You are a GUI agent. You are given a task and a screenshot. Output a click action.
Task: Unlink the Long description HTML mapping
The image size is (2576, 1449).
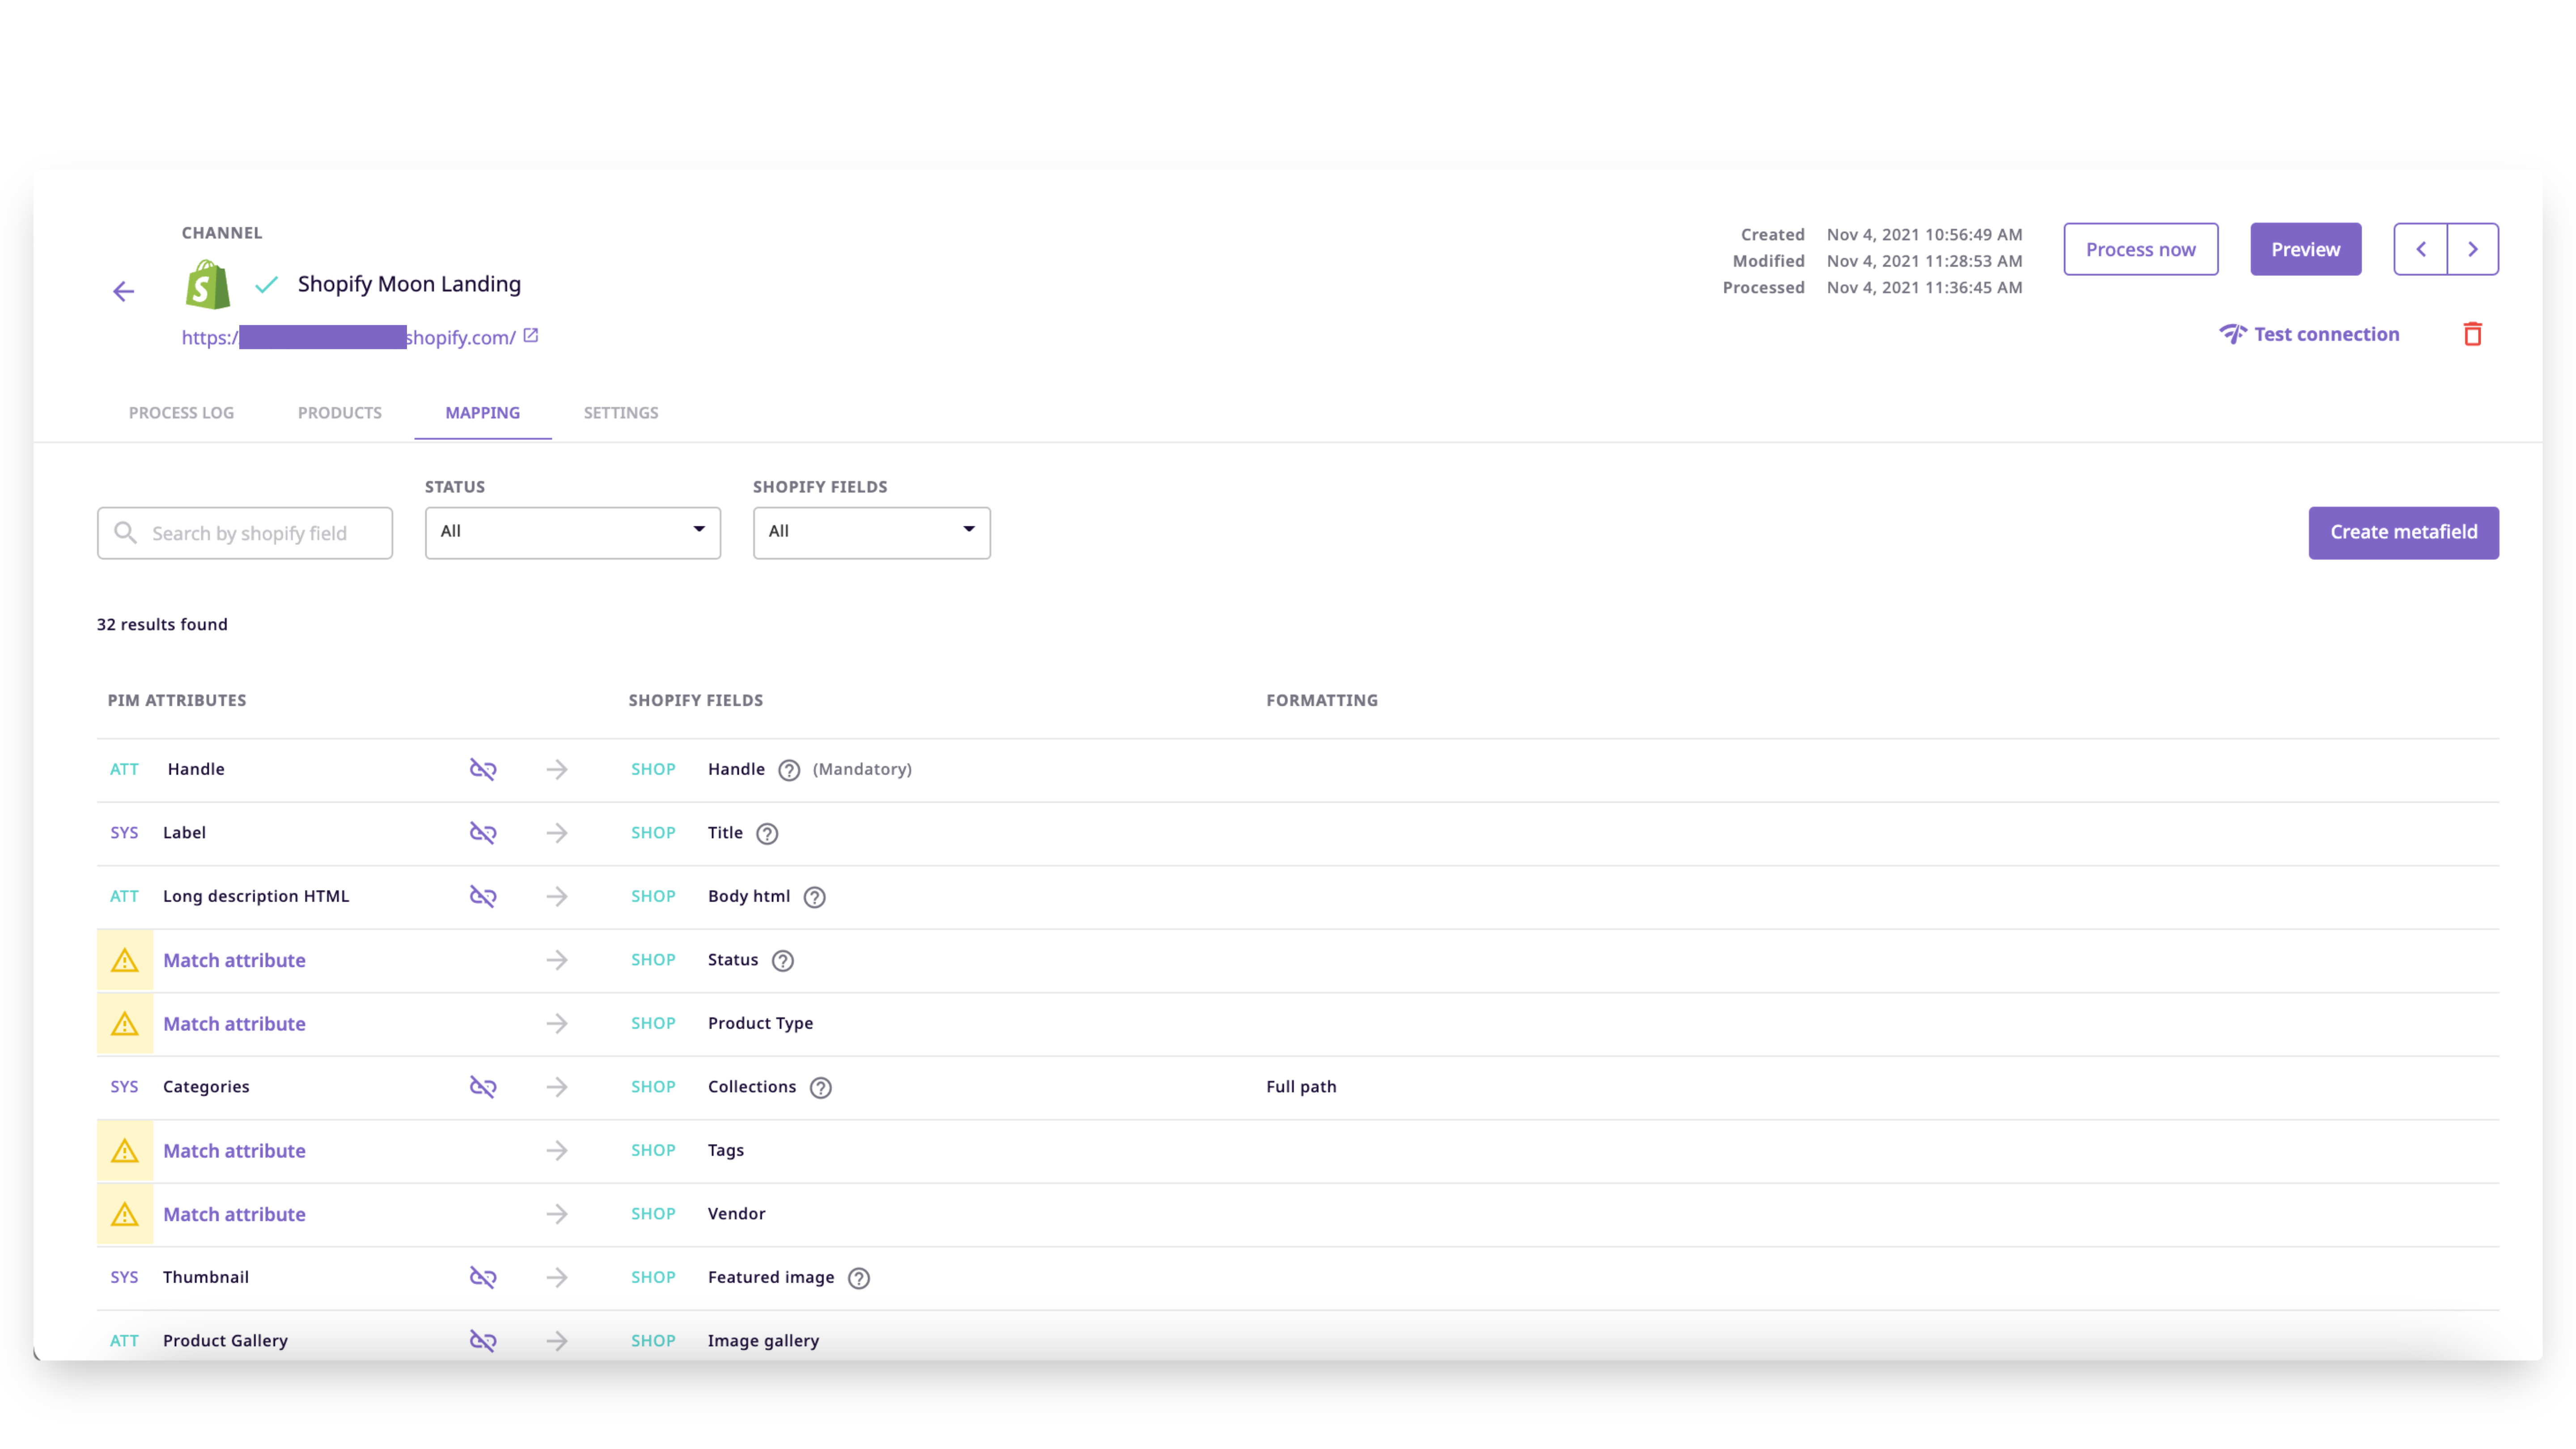[x=483, y=896]
